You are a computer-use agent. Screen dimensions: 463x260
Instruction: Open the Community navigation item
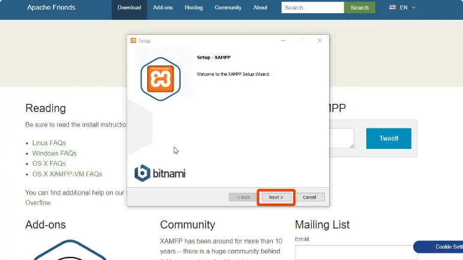coord(228,8)
